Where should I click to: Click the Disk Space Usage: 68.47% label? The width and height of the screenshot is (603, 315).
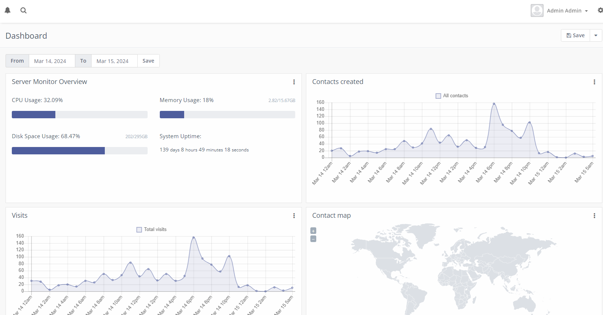point(46,136)
